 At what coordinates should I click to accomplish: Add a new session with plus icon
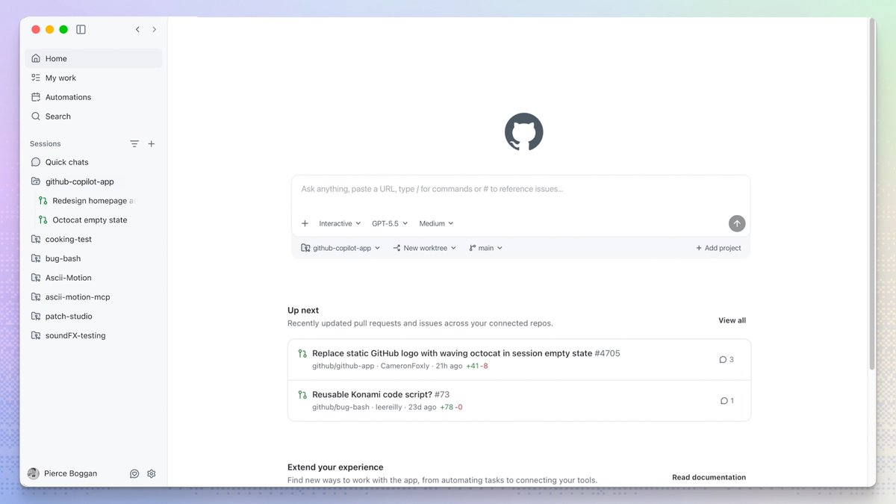(x=152, y=143)
